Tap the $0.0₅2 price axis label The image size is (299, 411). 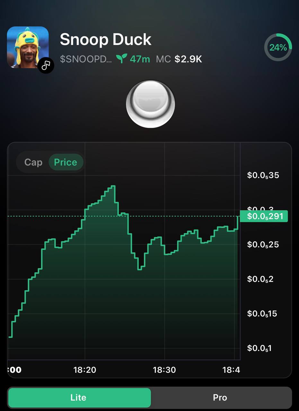(260, 279)
